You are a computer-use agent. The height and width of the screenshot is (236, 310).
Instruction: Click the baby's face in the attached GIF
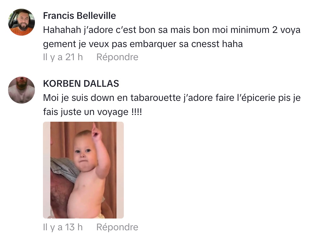[x=84, y=153]
